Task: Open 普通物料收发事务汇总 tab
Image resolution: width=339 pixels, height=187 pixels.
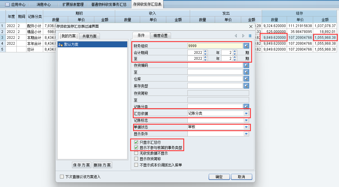Action: [109, 4]
